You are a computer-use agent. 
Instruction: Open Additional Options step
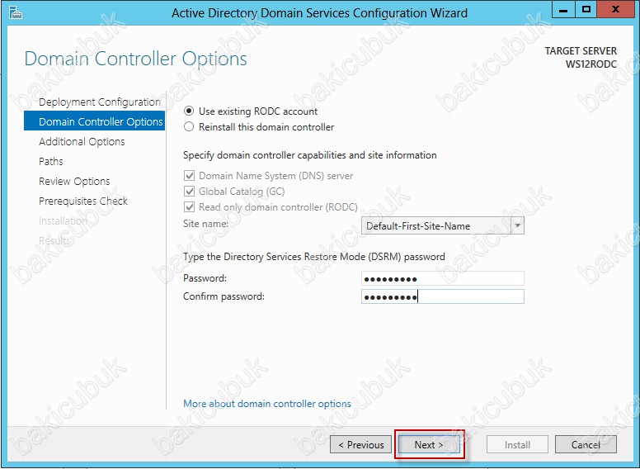[x=82, y=142]
